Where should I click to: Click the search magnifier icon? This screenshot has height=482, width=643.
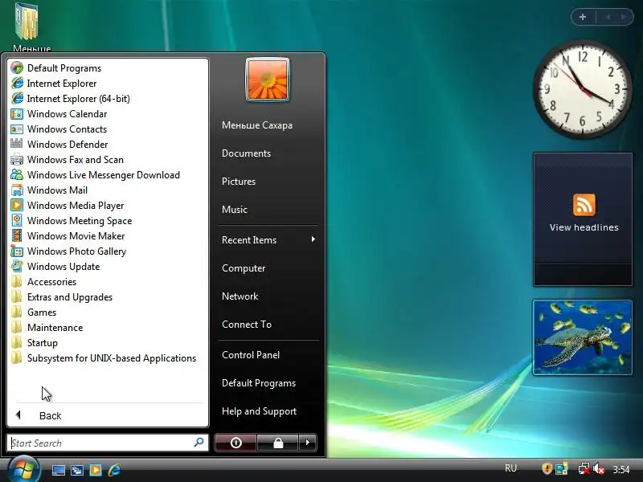click(x=199, y=443)
